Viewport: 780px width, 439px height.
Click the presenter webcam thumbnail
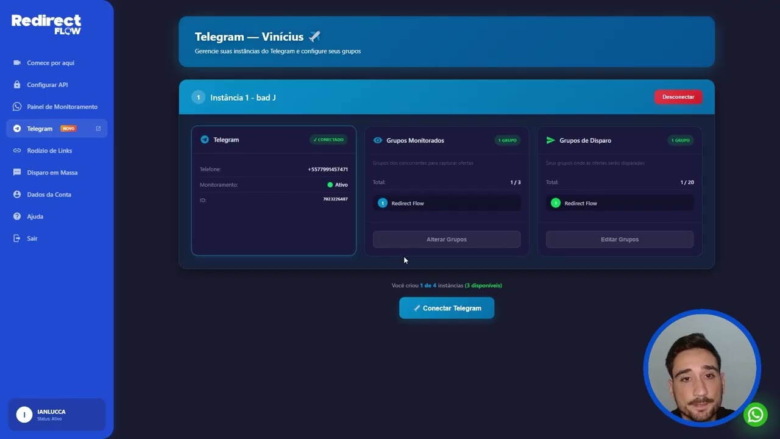click(702, 368)
